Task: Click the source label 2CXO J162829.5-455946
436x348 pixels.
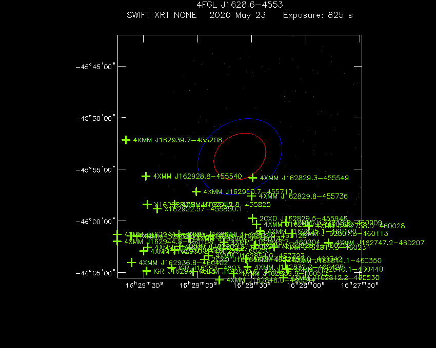Action: tap(303, 219)
